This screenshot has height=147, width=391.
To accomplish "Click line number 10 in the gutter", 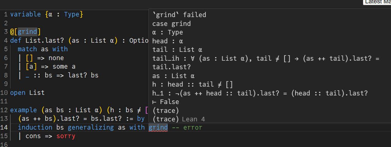I will click(4, 93).
